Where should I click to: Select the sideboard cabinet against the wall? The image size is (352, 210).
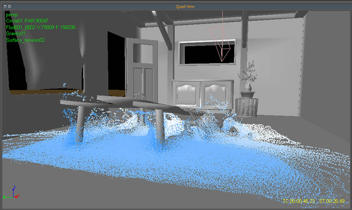tap(202, 94)
